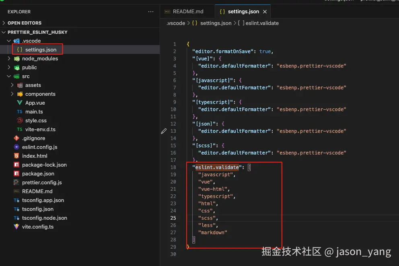This screenshot has height=266, width=399.
Task: Click the EXPLORER panel title
Action: [x=19, y=12]
